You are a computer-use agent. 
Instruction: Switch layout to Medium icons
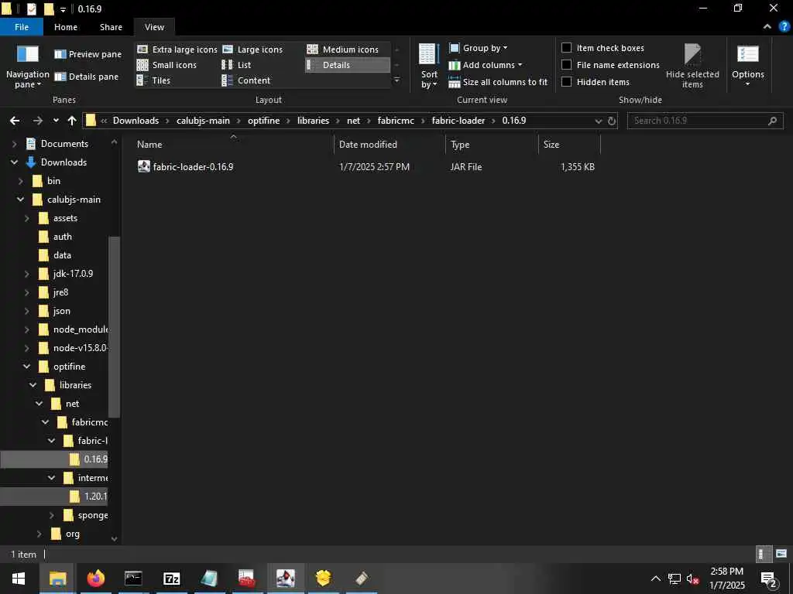tap(343, 49)
